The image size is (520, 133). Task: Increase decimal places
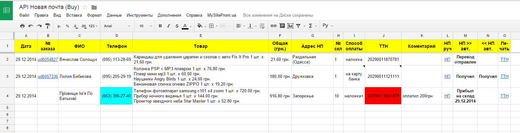84,26
